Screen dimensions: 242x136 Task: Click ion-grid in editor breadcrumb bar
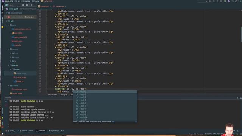[64, 94]
